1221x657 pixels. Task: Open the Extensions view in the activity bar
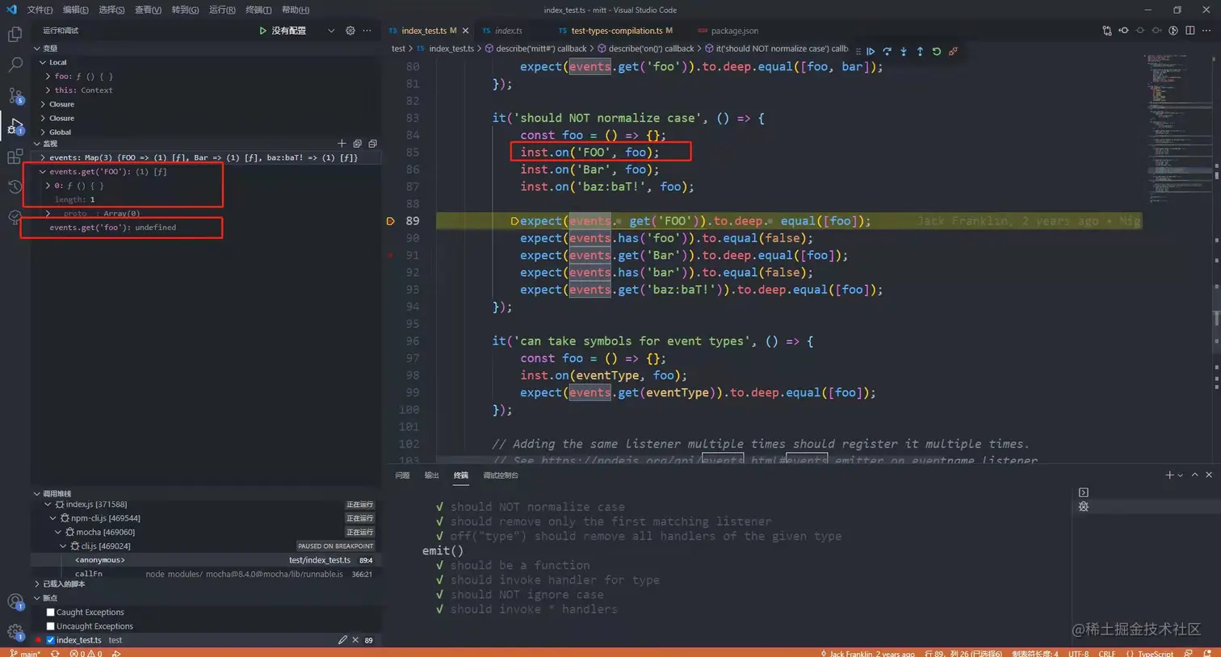[15, 157]
